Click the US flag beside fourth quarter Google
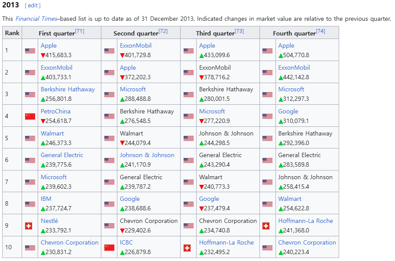 coord(267,116)
